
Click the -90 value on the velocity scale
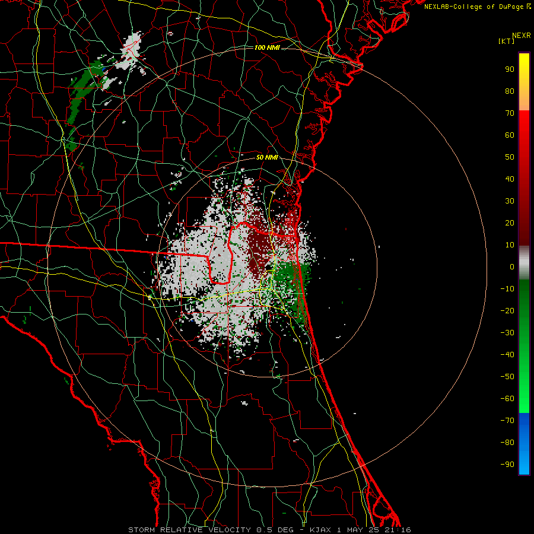[x=507, y=465]
